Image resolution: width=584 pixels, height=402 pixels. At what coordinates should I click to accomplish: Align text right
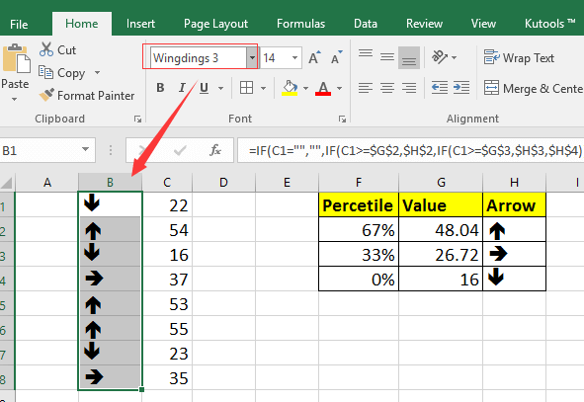tap(409, 88)
